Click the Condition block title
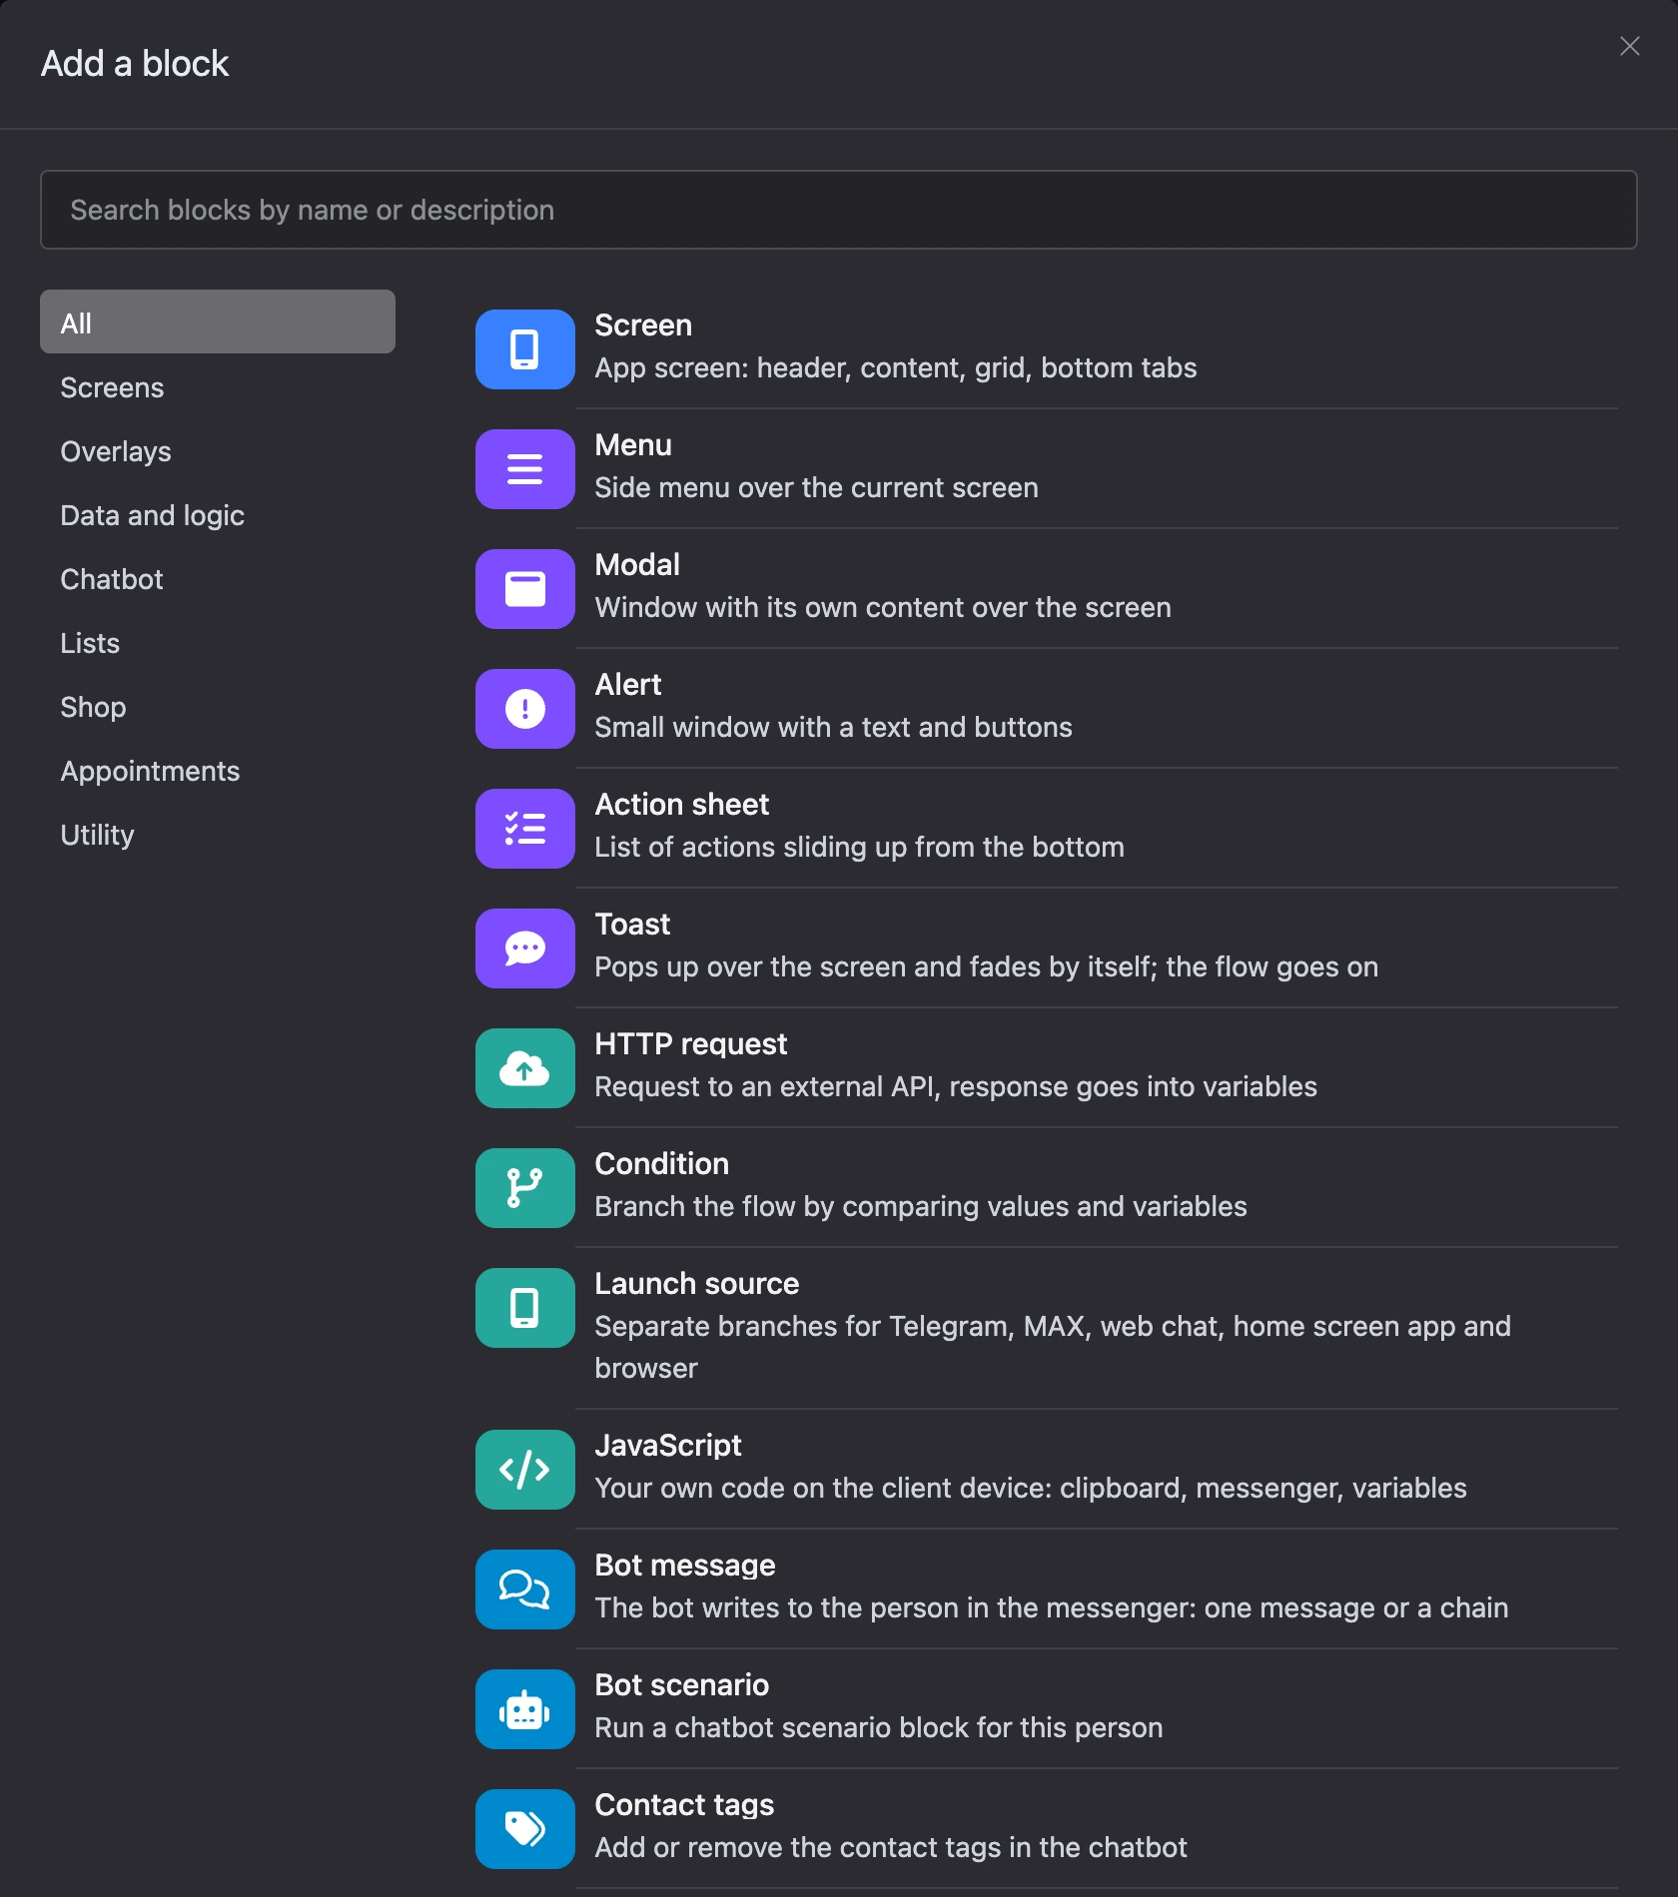Image resolution: width=1678 pixels, height=1897 pixels. [662, 1164]
